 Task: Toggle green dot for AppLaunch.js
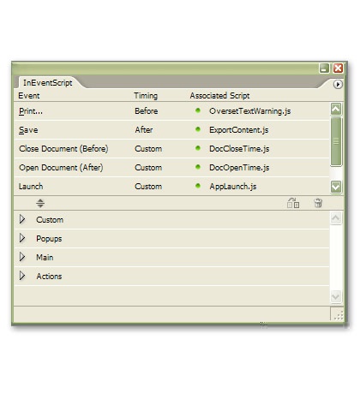click(x=198, y=186)
